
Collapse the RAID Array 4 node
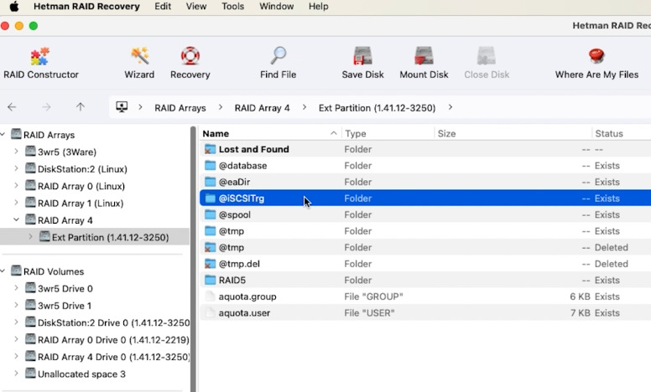coord(16,219)
